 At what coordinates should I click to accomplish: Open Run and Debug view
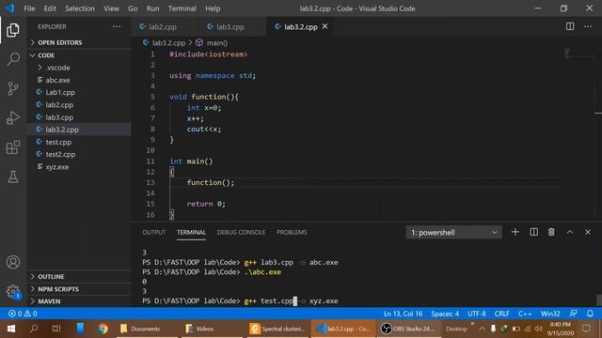13,118
